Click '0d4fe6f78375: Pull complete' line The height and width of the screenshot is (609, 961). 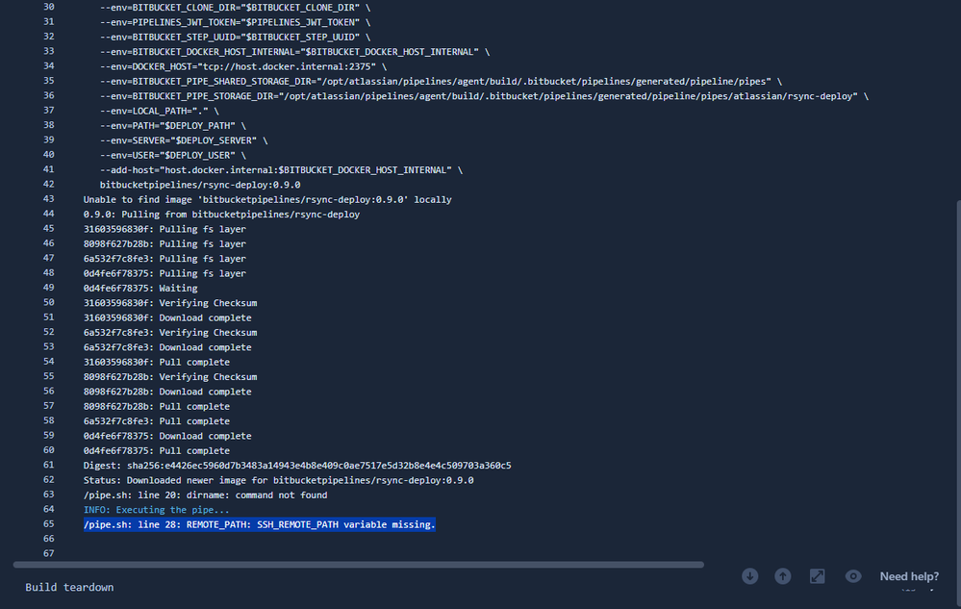click(x=156, y=450)
